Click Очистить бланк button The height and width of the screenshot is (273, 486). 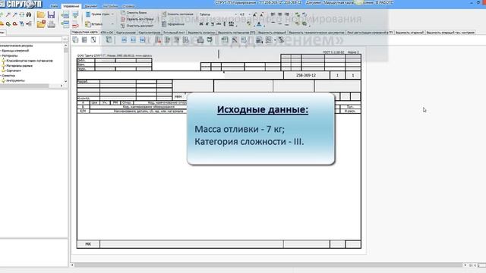[134, 13]
